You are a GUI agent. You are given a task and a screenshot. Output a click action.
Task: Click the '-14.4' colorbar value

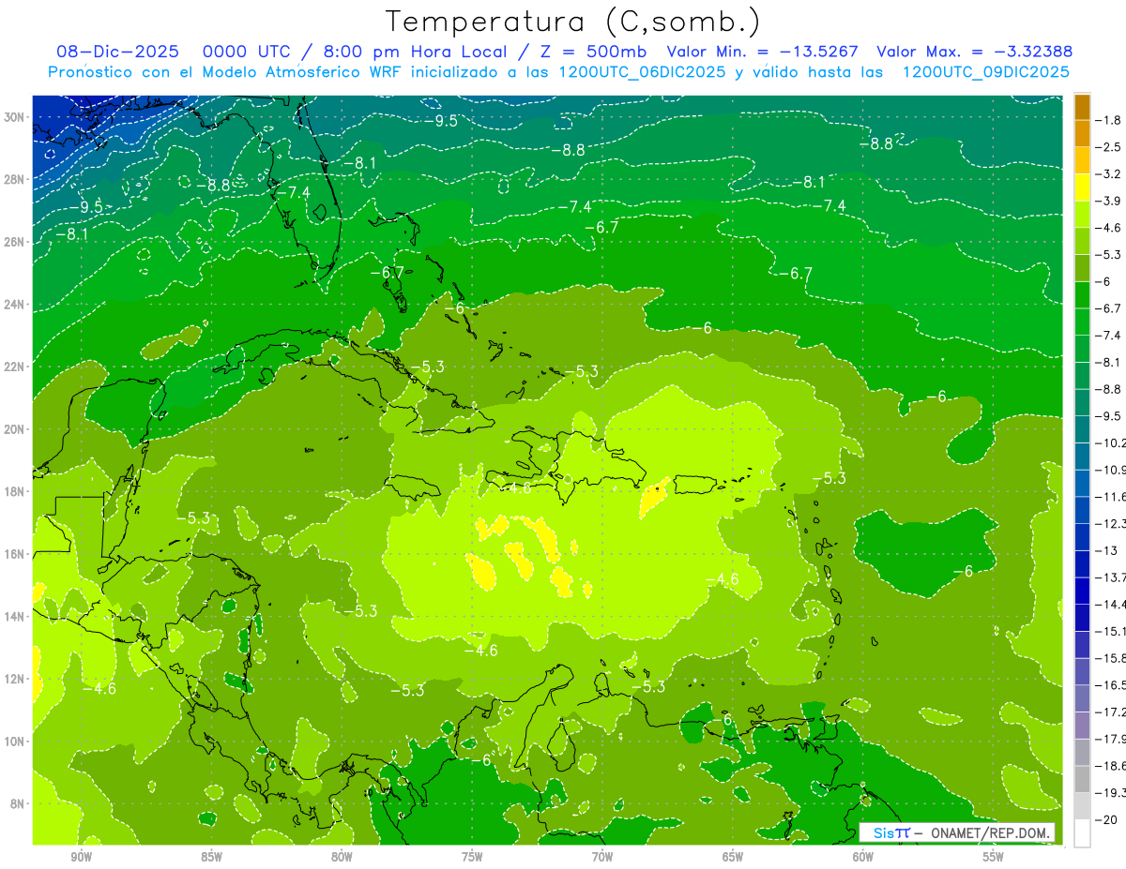pos(1111,605)
